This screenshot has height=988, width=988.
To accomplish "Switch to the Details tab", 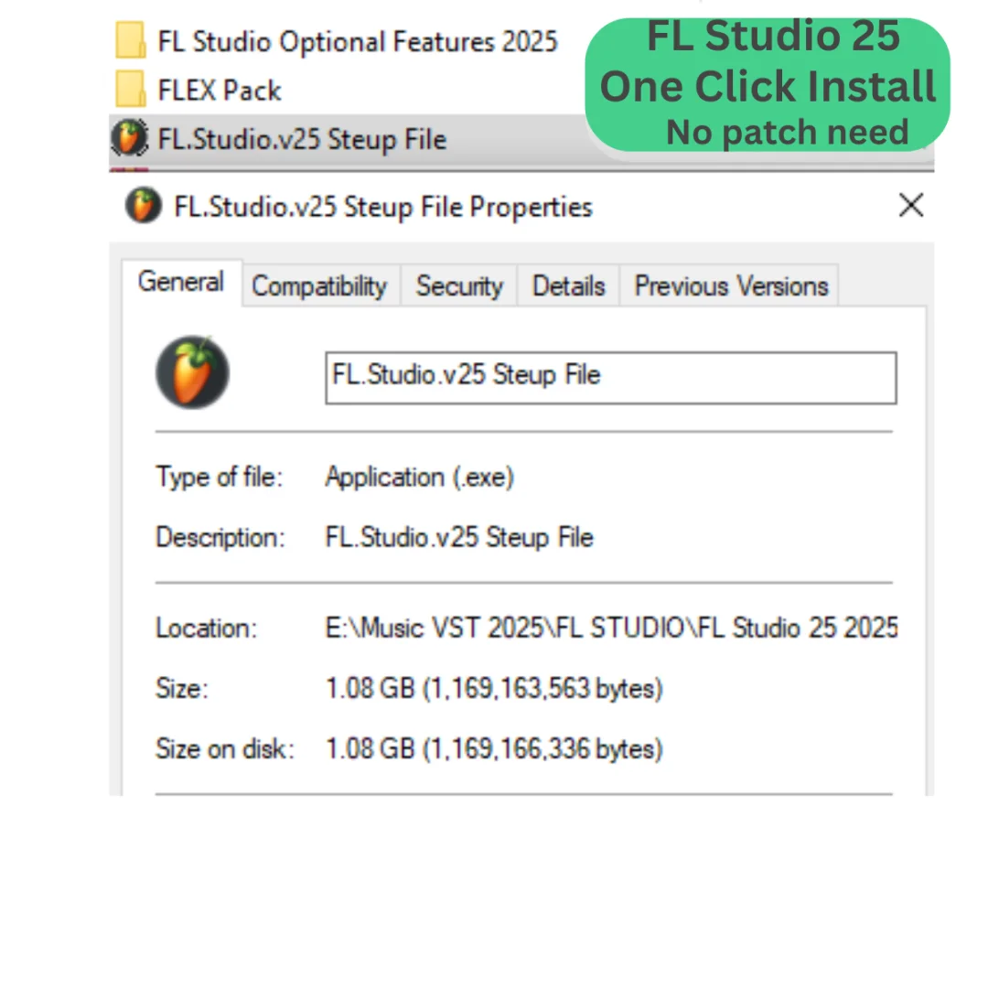I will 568,286.
